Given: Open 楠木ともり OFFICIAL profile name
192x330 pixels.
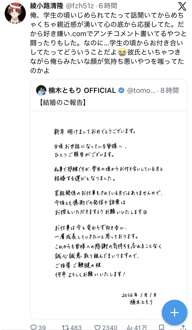Looking at the screenshot, I should (x=82, y=90).
